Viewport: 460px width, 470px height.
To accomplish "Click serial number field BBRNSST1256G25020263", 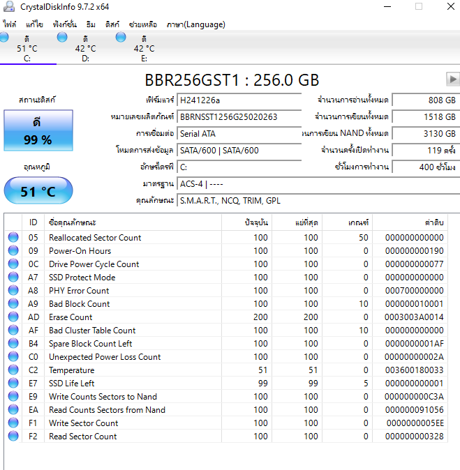I will click(x=239, y=117).
